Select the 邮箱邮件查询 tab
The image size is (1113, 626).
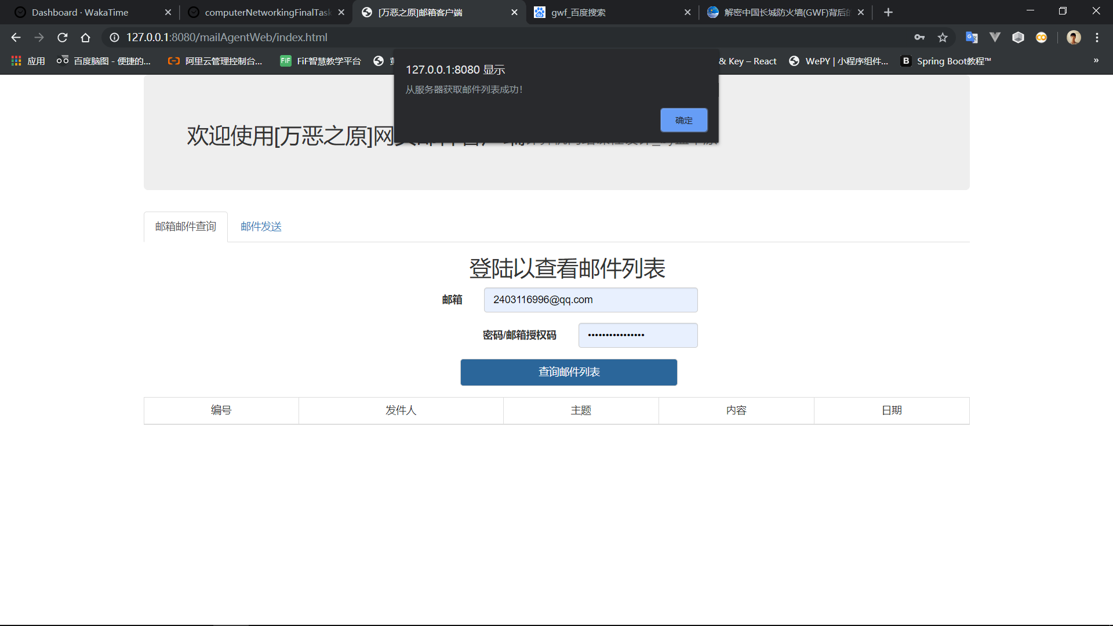(185, 227)
